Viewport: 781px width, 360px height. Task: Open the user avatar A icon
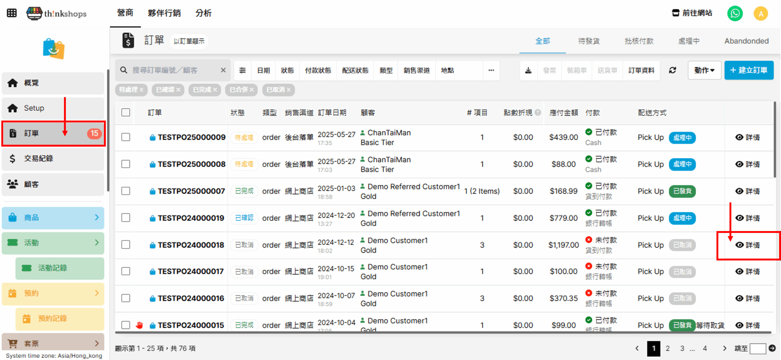click(761, 13)
